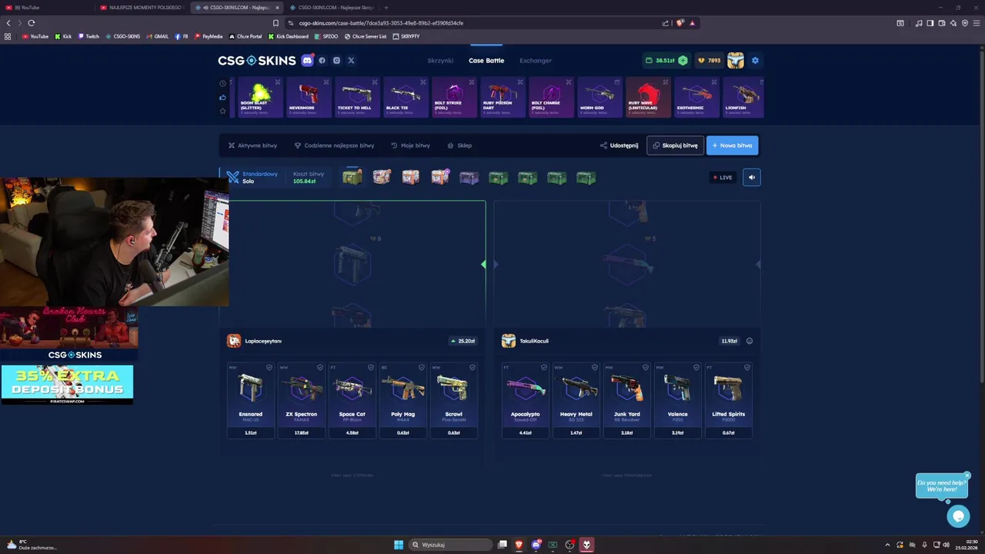Open Worm God drop card

pyautogui.click(x=599, y=97)
